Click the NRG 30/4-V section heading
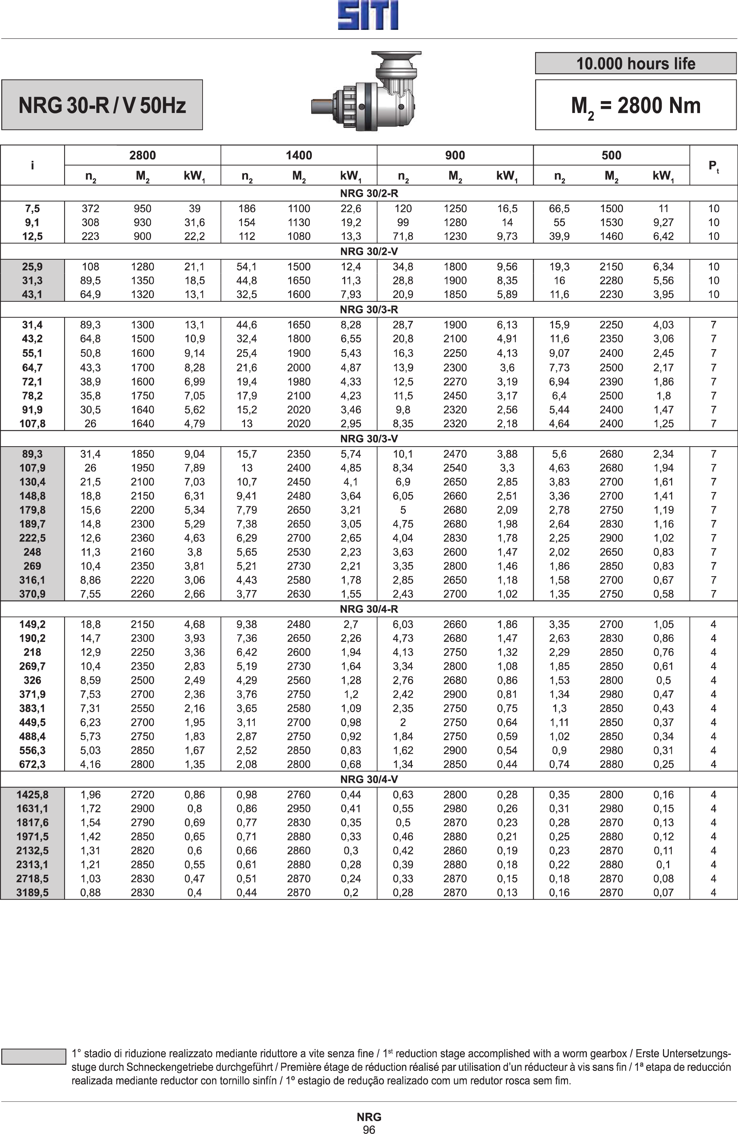738x1134 pixels. click(369, 779)
